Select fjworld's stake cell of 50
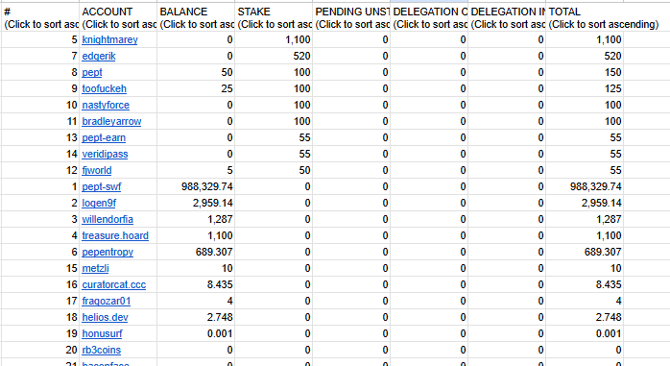The height and width of the screenshot is (366, 670). (x=274, y=170)
